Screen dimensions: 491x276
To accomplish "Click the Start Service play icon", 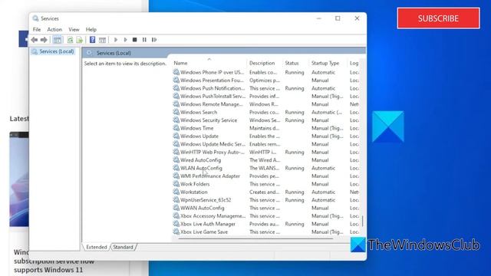I will click(116, 40).
